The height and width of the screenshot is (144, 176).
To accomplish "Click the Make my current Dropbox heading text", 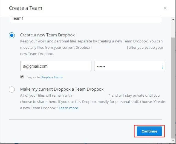I will coord(62,89).
